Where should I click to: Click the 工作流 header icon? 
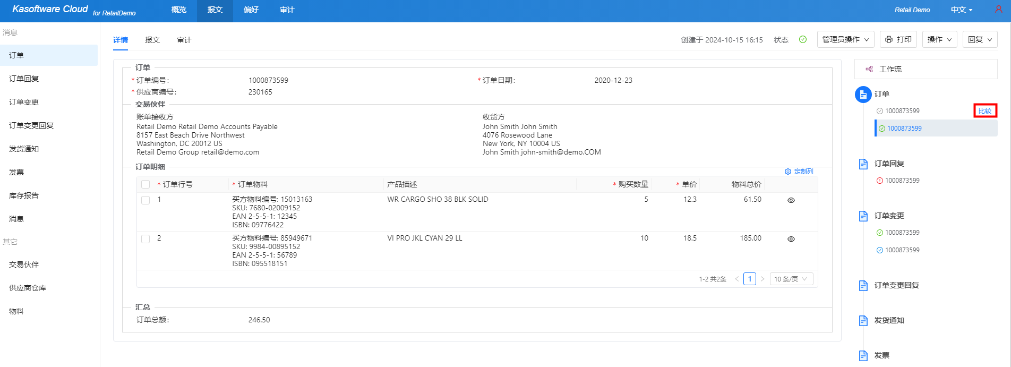coord(869,69)
